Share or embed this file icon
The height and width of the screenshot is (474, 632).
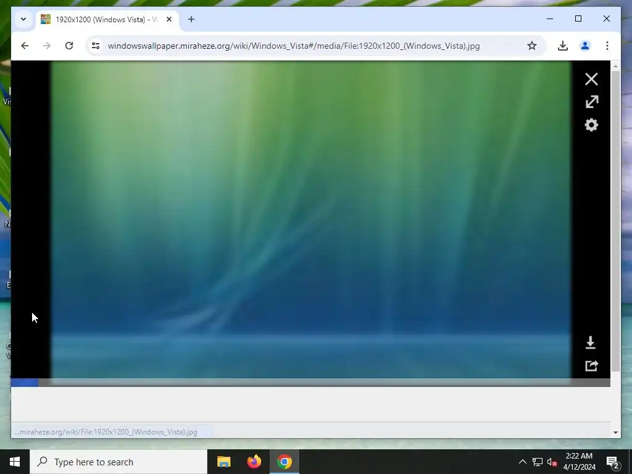[x=591, y=365]
